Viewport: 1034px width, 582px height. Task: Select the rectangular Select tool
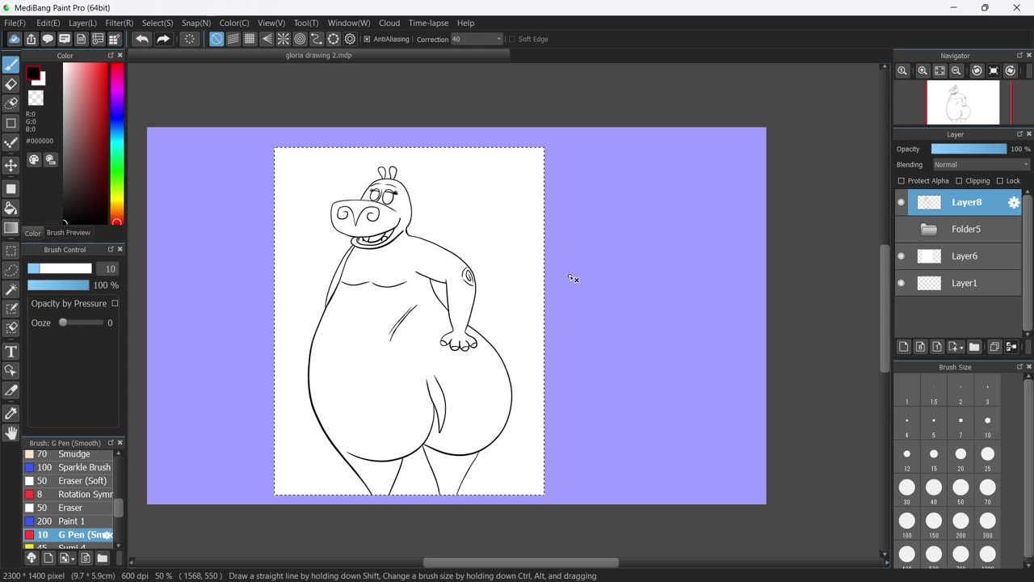(x=11, y=251)
